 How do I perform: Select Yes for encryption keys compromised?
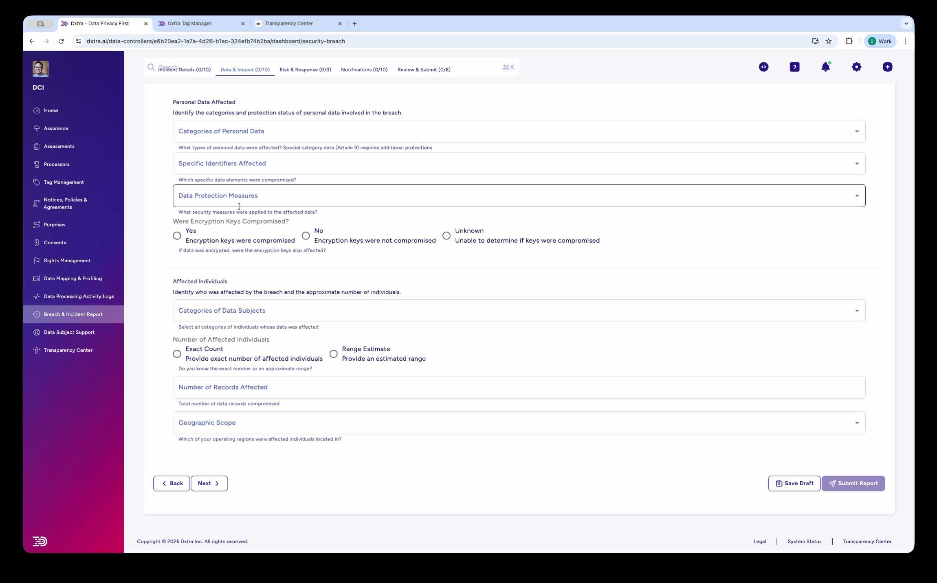tap(176, 236)
